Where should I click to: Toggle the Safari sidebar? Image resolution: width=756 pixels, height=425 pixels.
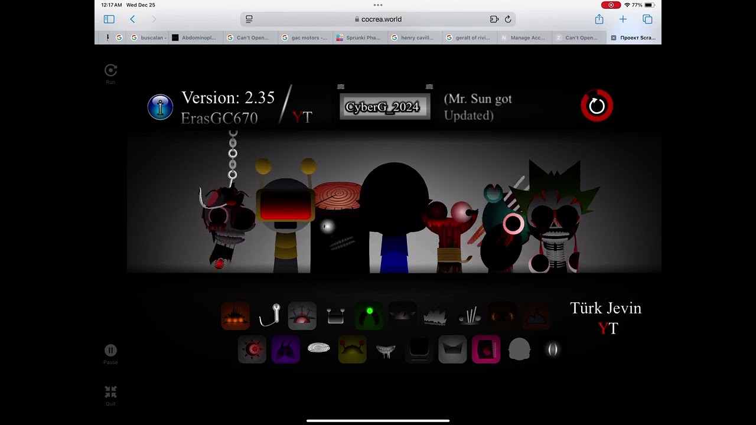pos(109,19)
